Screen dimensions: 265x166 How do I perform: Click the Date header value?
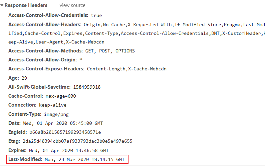(x=63, y=123)
